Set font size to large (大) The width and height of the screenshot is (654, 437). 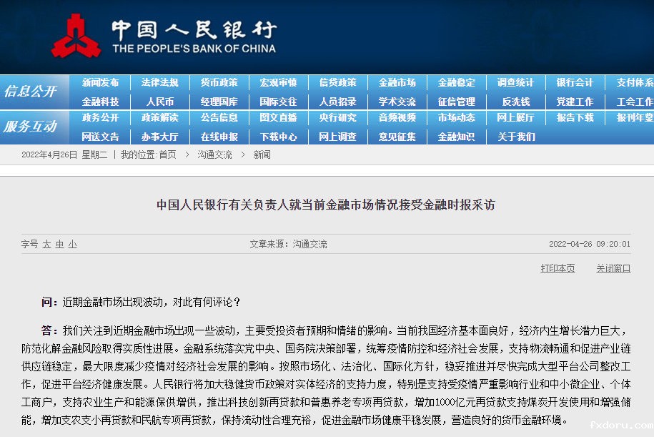tap(46, 245)
